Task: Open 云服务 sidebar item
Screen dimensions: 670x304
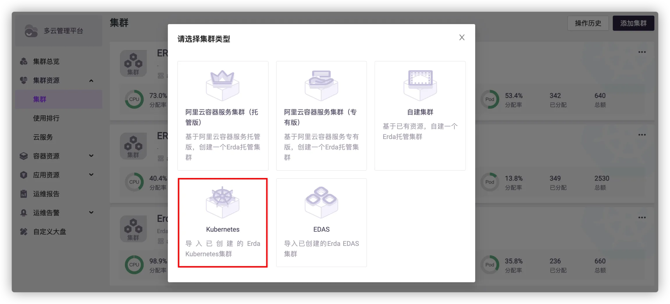Action: tap(43, 137)
